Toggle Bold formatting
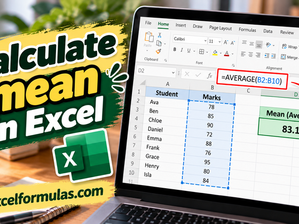This screenshot has height=224, width=299. (x=175, y=50)
